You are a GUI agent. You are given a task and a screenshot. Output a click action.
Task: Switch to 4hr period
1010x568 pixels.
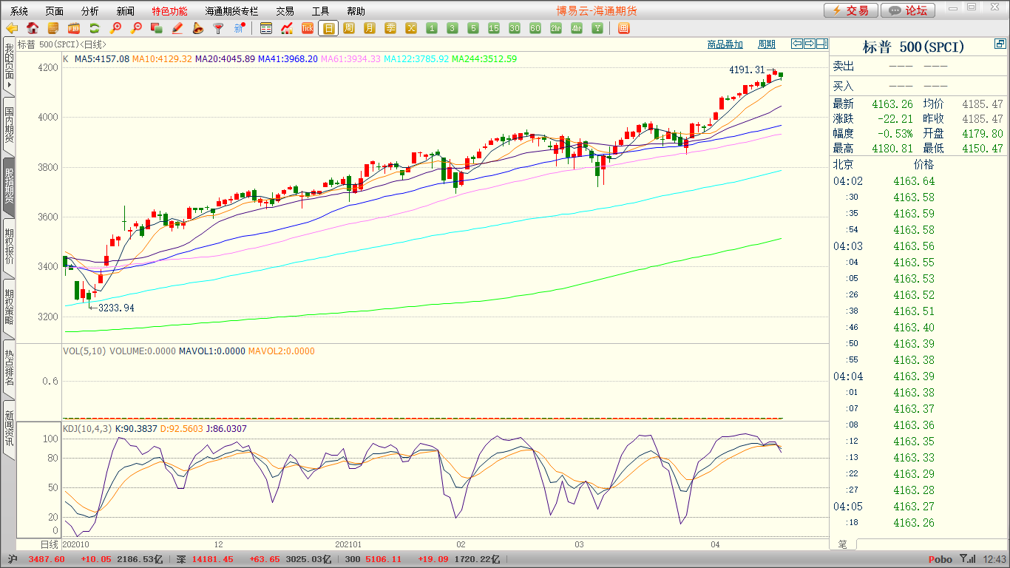577,28
